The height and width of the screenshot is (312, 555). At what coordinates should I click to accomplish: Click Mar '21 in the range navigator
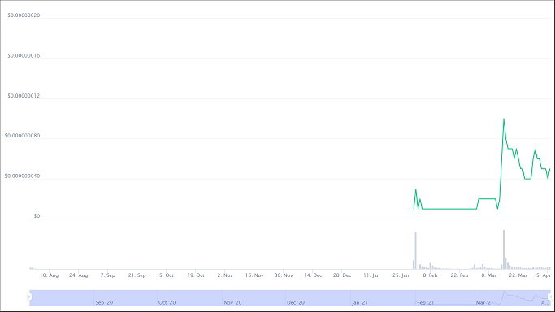point(484,303)
